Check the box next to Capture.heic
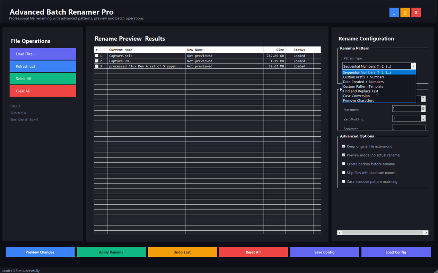The image size is (438, 273). pos(96,56)
